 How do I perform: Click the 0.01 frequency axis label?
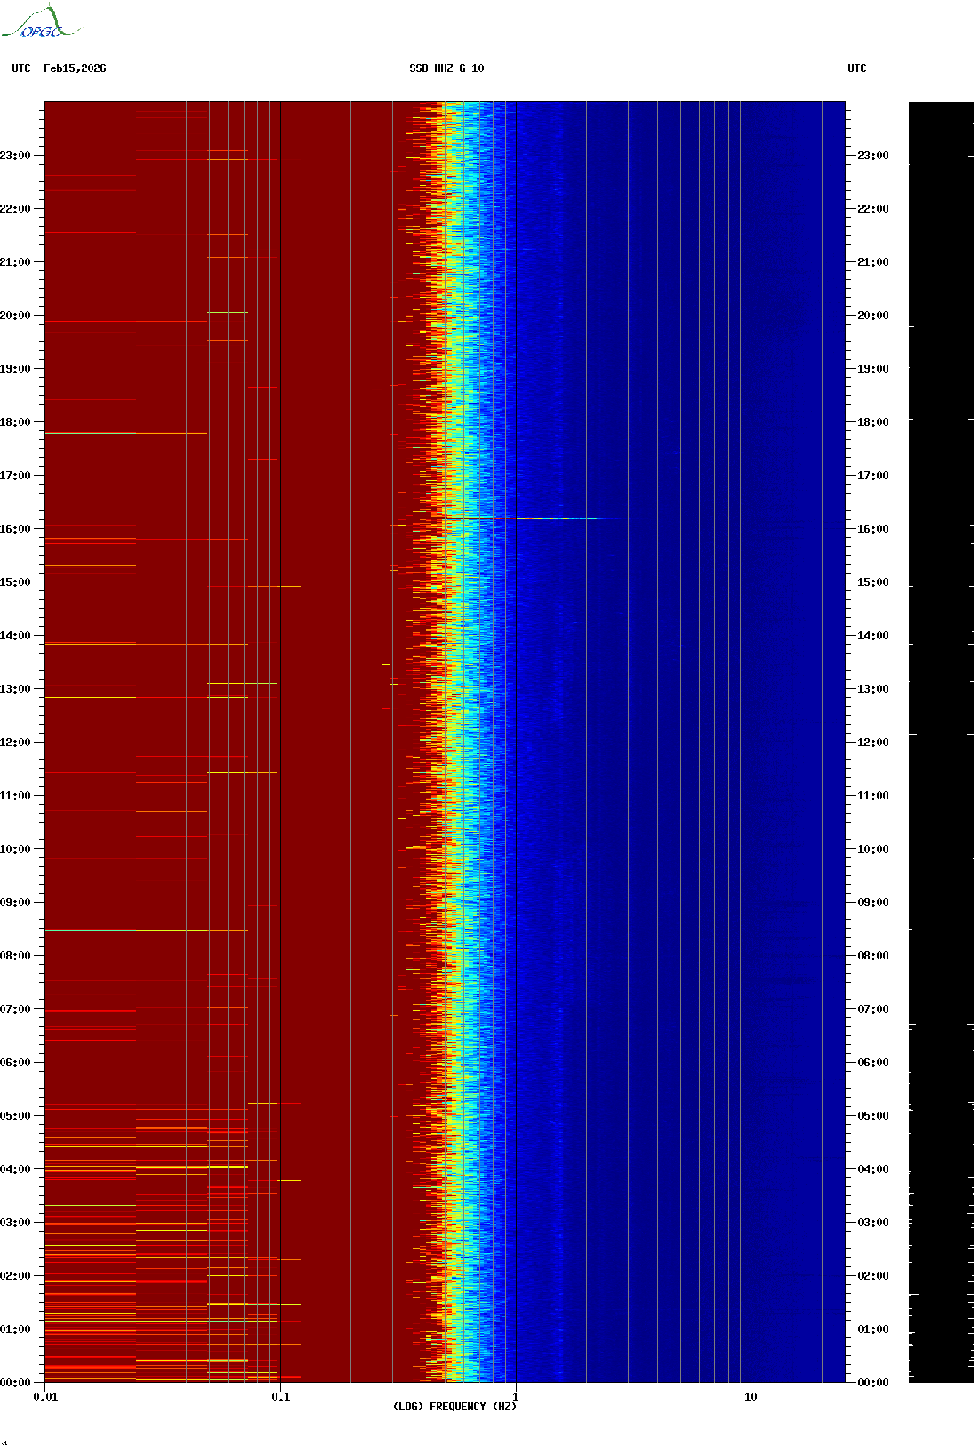[45, 1397]
